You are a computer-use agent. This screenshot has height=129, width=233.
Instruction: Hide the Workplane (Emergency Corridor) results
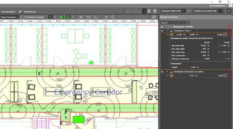coord(162,72)
